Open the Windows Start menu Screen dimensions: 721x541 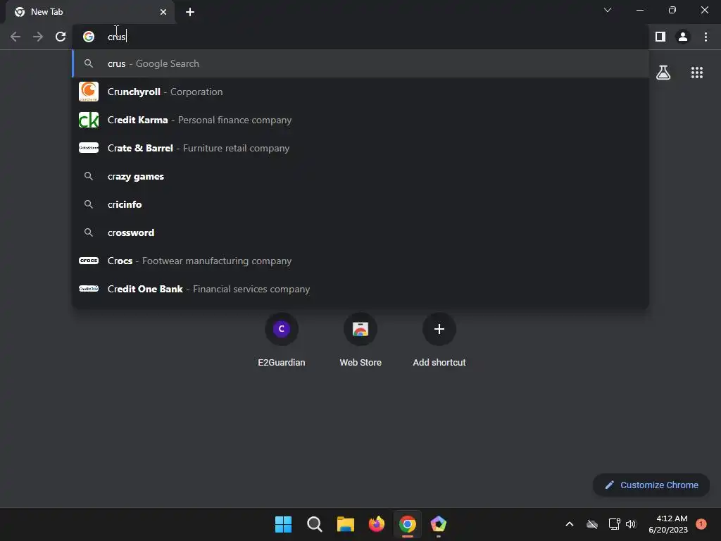coord(283,524)
